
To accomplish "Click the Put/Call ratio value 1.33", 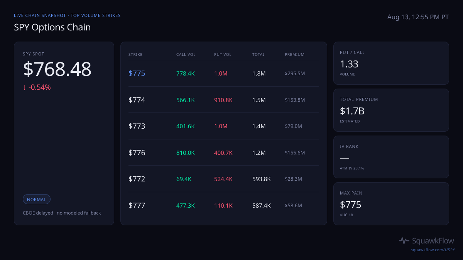I will (349, 64).
